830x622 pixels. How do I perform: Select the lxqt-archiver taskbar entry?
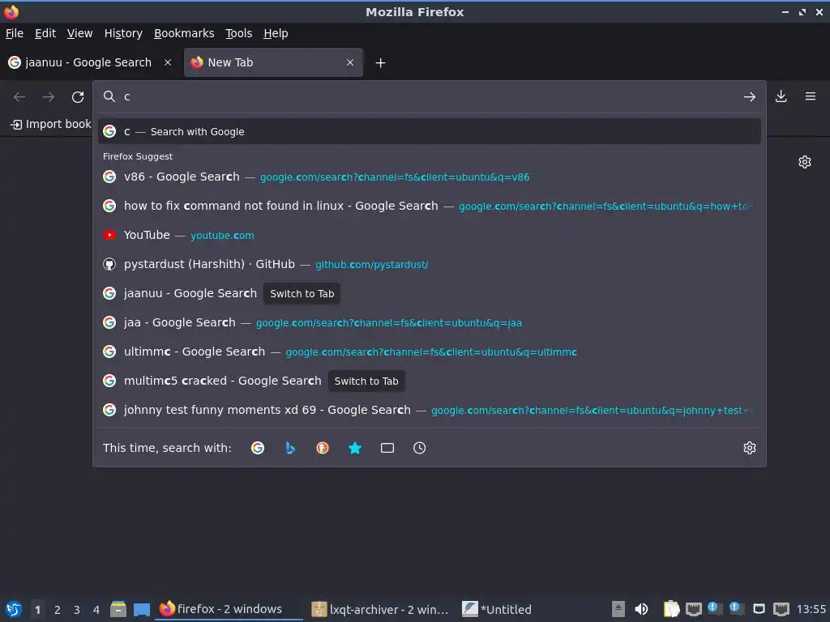(380, 609)
